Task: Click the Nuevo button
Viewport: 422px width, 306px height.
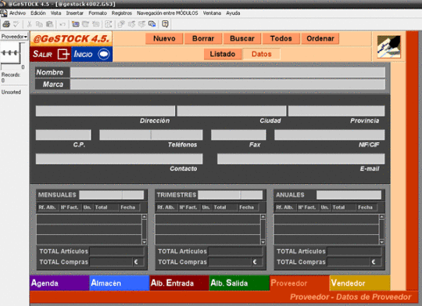Action: 164,38
